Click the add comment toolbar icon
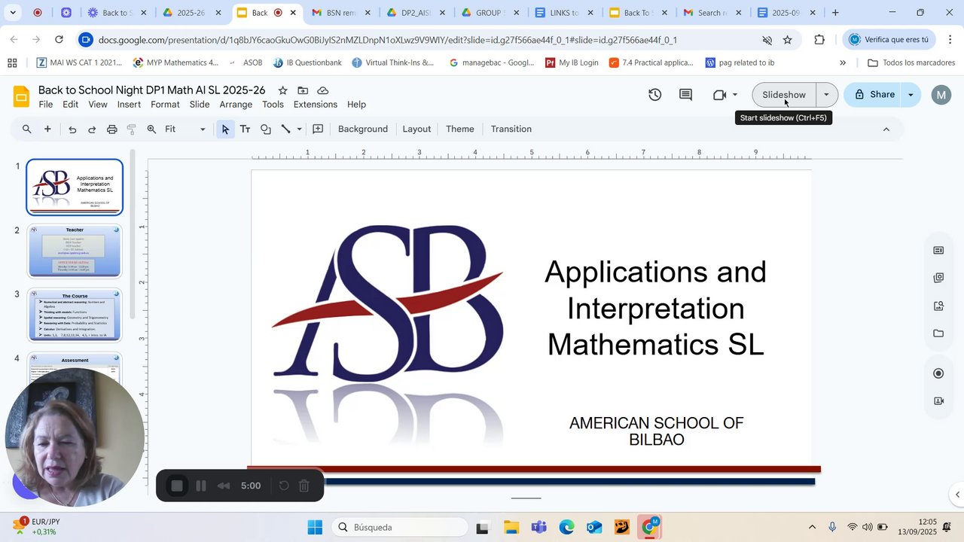 coord(318,129)
